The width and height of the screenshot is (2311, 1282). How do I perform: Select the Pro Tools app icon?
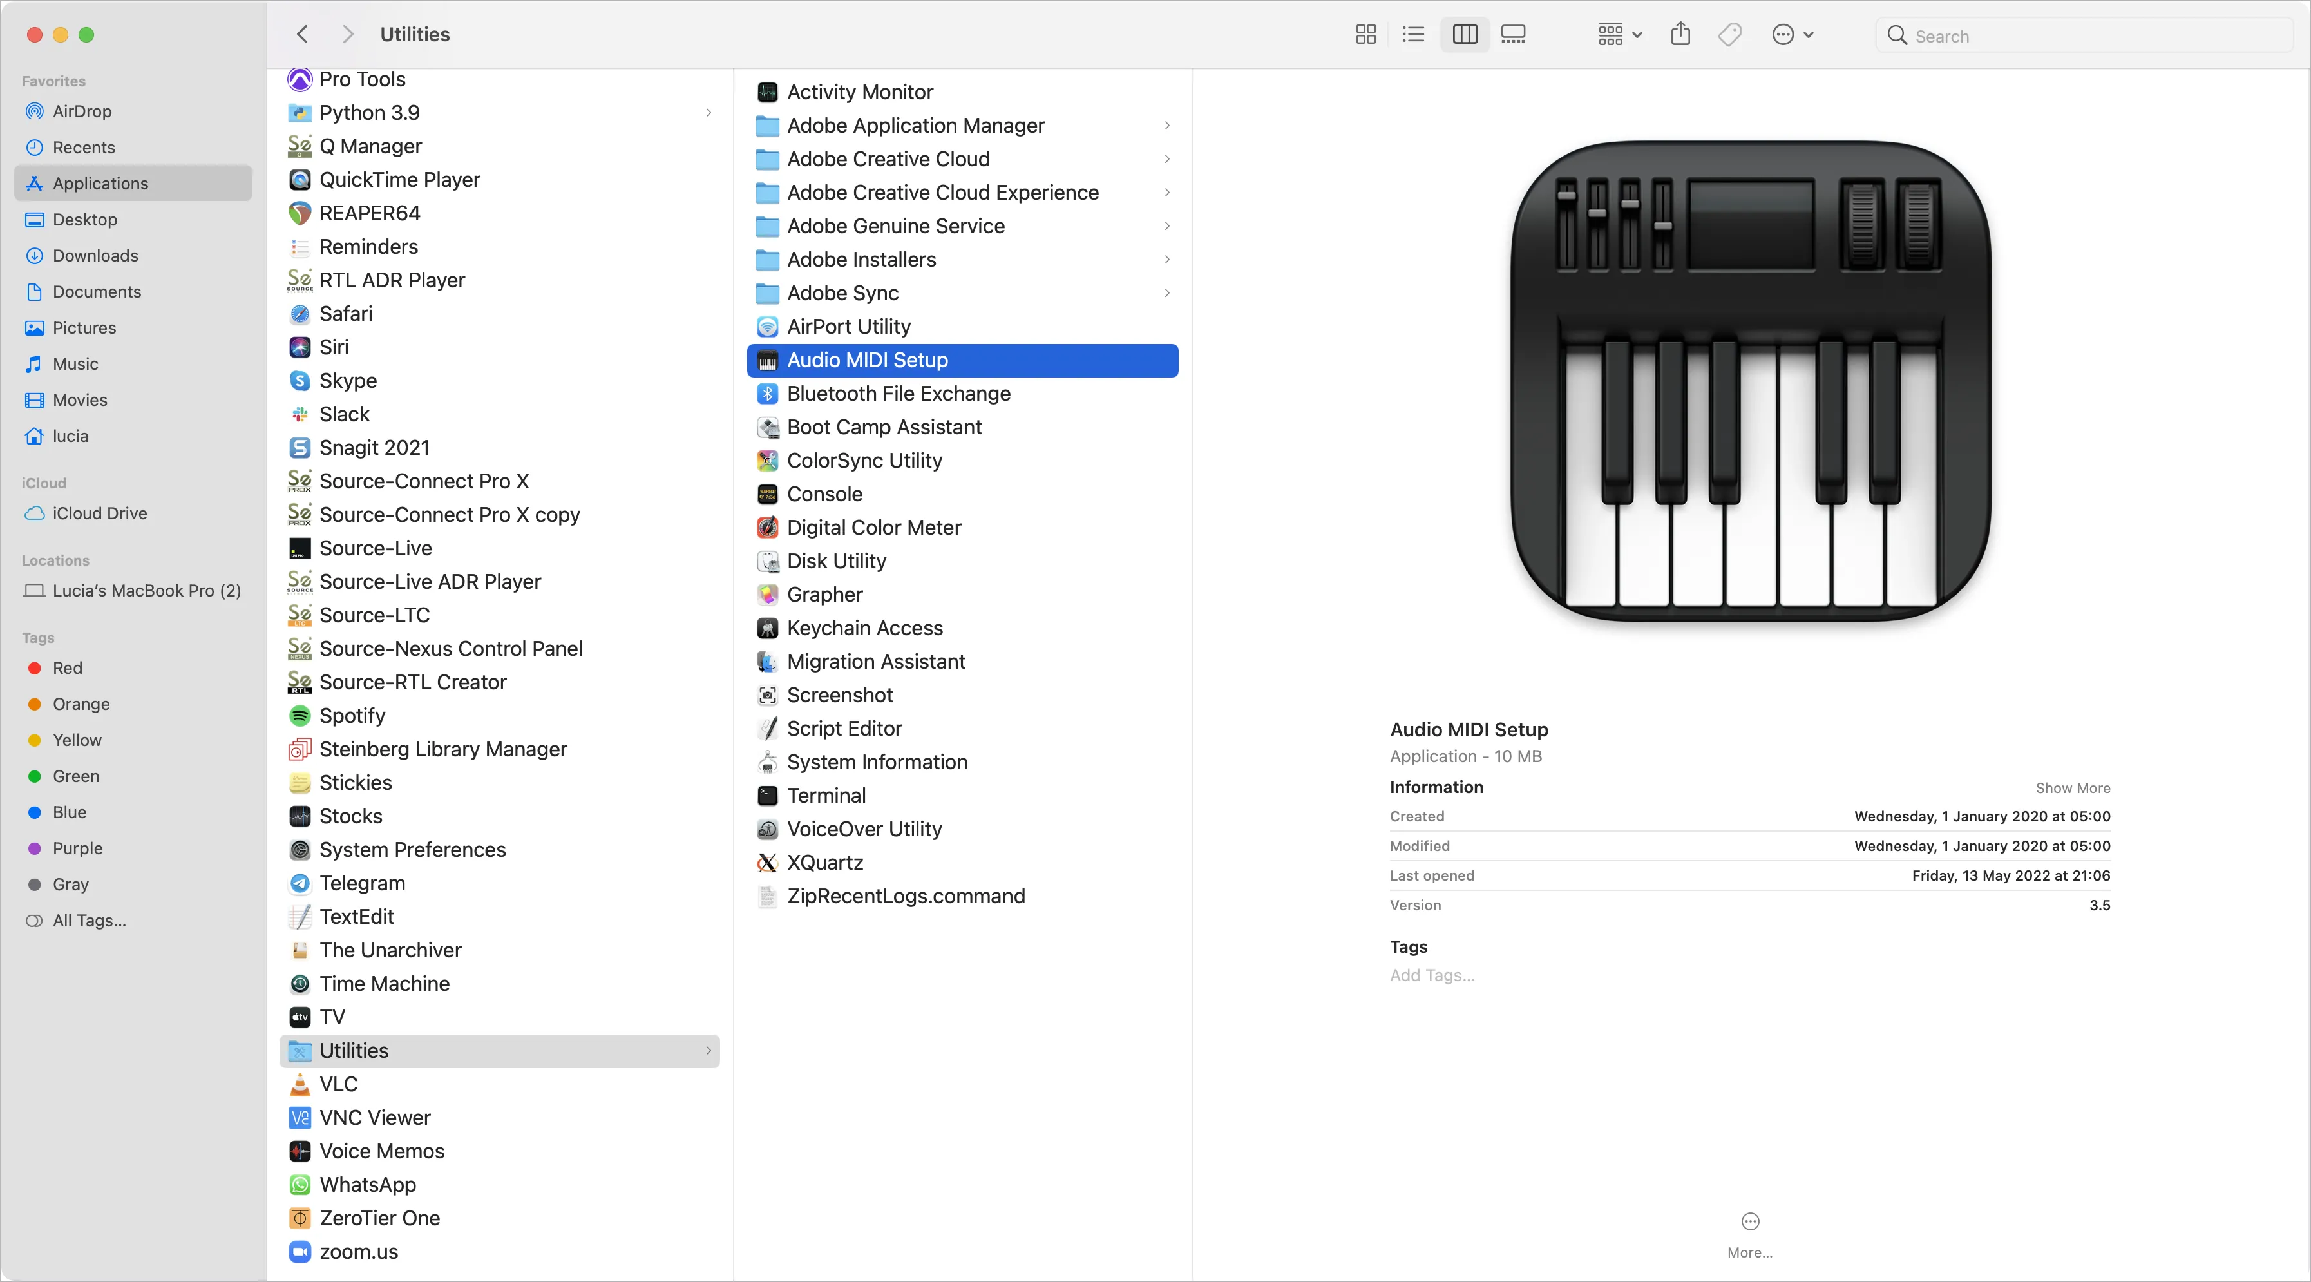[x=300, y=79]
